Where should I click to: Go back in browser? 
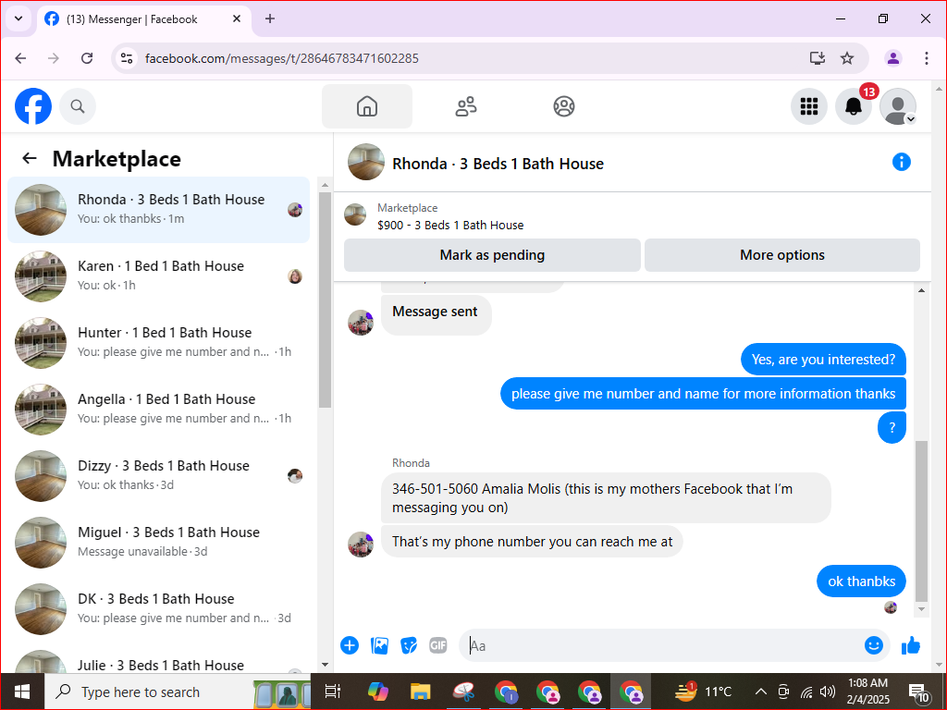pos(20,58)
